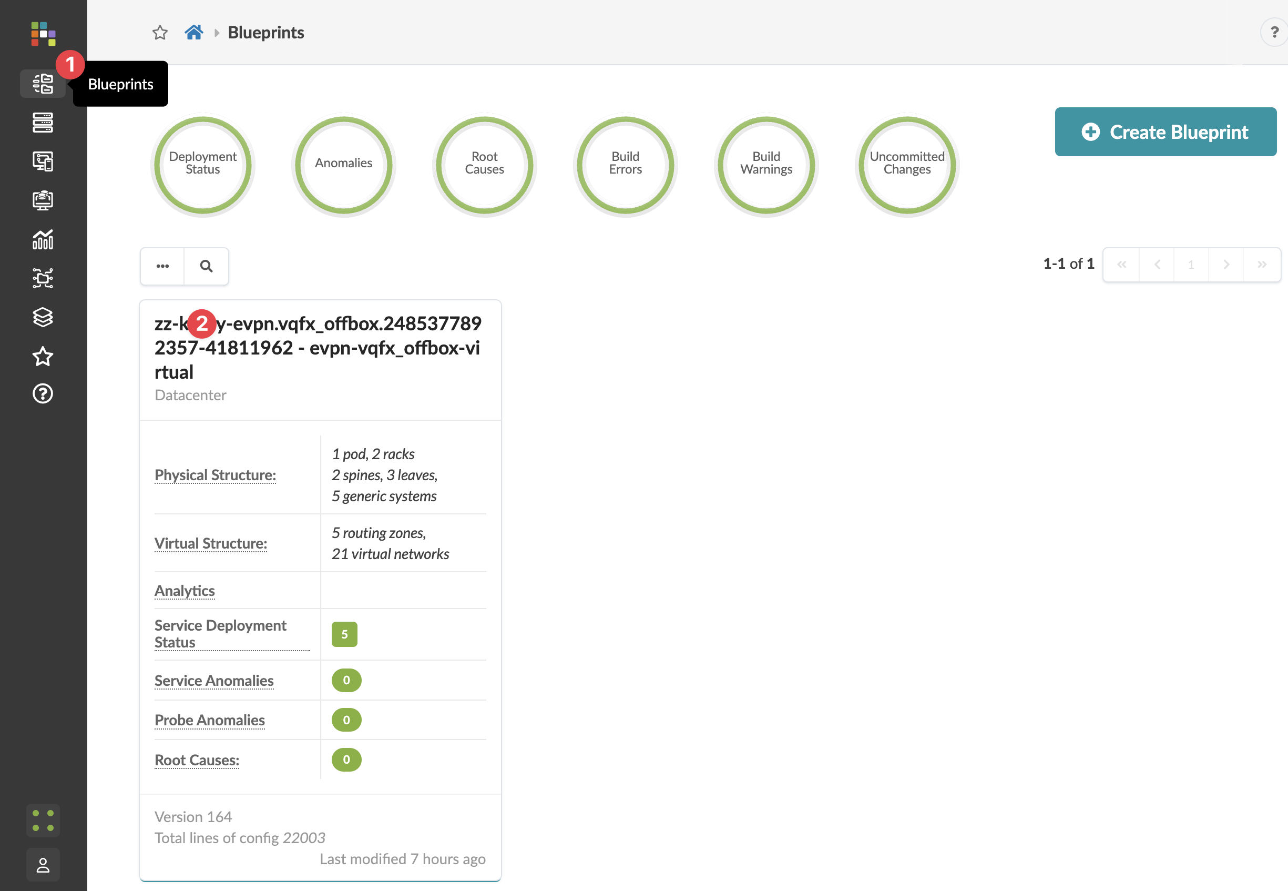1288x891 pixels.
Task: Click the Blueprints sidebar icon
Action: 43,84
